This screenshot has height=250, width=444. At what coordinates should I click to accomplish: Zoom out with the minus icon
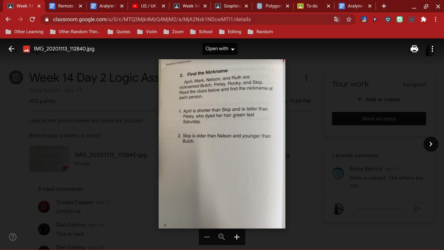[207, 237]
